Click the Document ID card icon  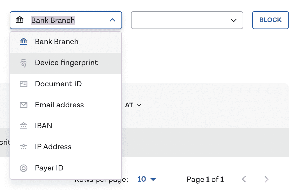24,84
